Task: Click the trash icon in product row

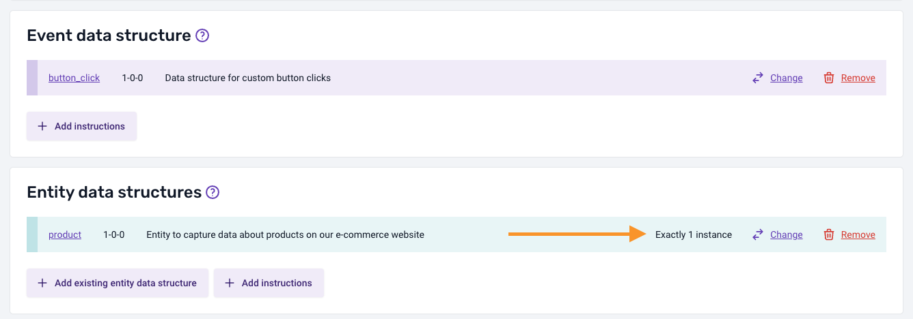Action: click(829, 235)
